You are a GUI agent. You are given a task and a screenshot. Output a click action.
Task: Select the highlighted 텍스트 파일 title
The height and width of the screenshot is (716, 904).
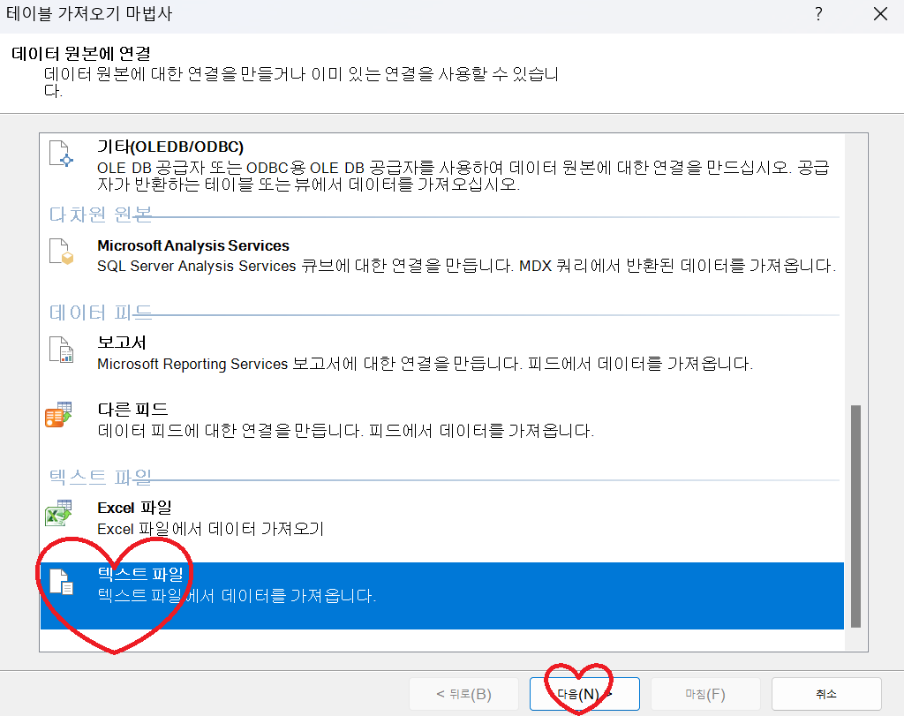(x=140, y=574)
